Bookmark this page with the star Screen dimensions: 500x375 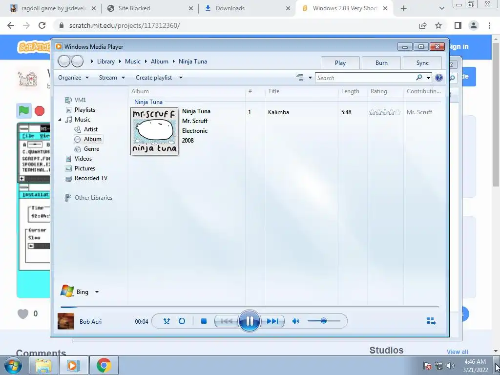[x=438, y=25]
